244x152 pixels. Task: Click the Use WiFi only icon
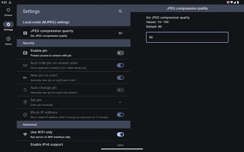tap(25, 135)
